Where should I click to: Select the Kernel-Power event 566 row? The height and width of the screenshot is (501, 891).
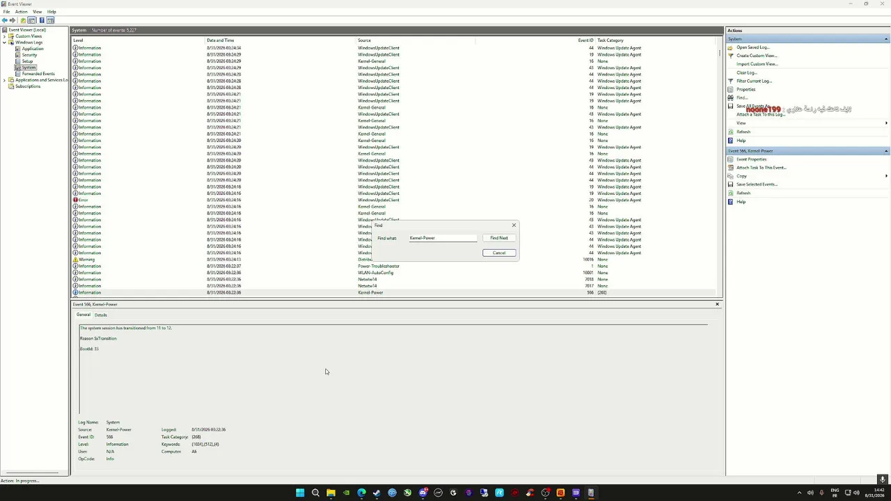point(393,292)
